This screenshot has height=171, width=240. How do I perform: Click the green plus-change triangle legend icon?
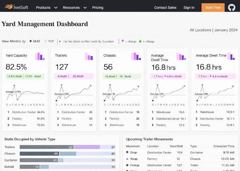[140, 41]
